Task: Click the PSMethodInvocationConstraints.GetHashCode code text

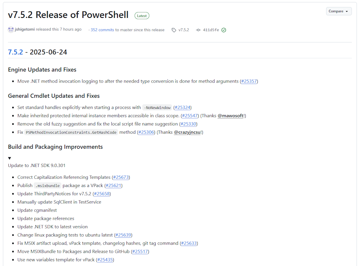Action: [x=71, y=132]
